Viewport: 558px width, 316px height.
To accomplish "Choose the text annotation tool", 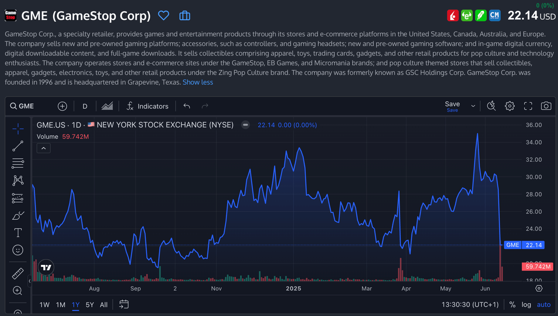I will (18, 233).
